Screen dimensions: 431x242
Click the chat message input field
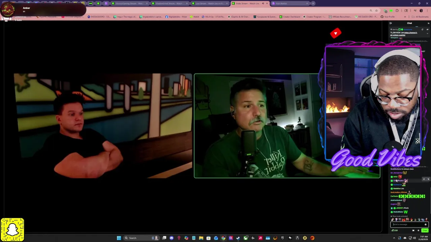409,225
